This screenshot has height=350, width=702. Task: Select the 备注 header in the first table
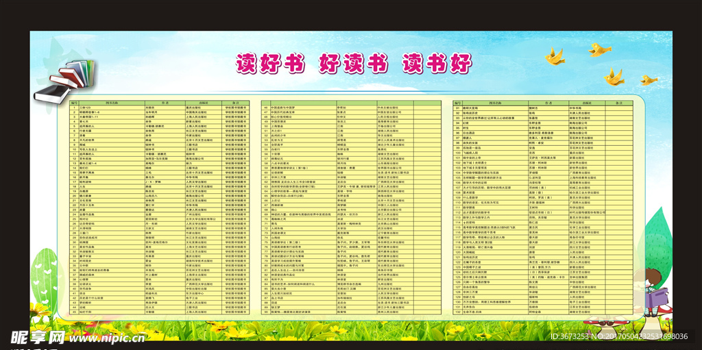click(x=237, y=103)
